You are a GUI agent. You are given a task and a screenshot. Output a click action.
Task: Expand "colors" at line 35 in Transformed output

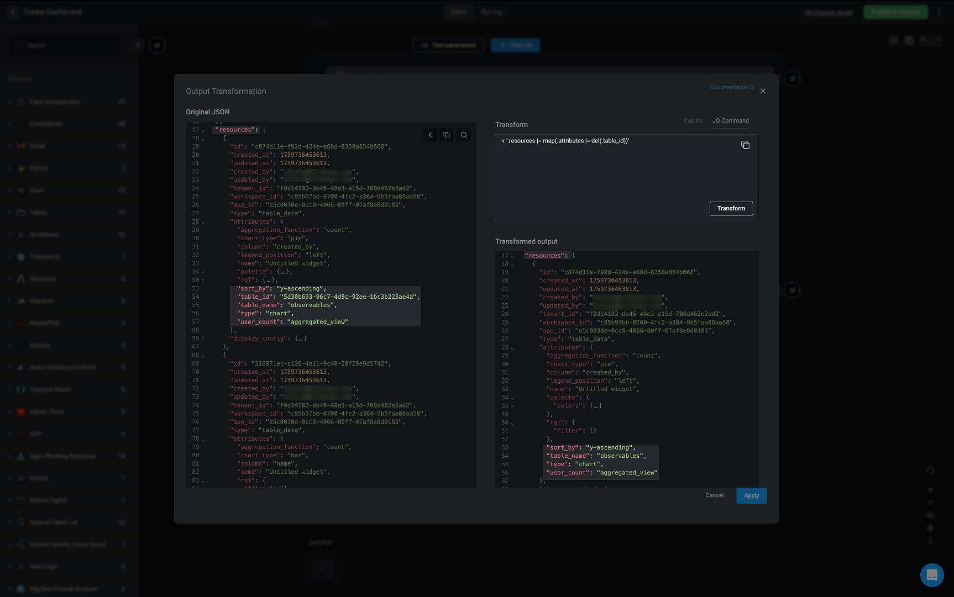tap(512, 406)
